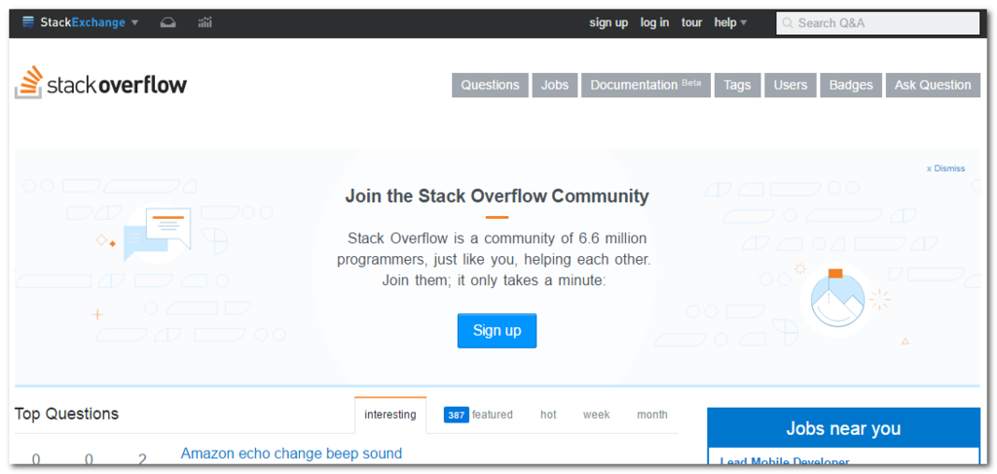The width and height of the screenshot is (997, 474).
Task: Open the Lead Mobile Developer job link
Action: coord(785,462)
